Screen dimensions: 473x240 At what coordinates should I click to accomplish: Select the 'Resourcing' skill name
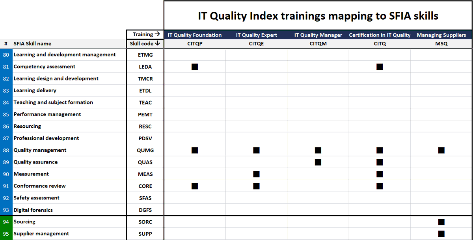tap(27, 126)
